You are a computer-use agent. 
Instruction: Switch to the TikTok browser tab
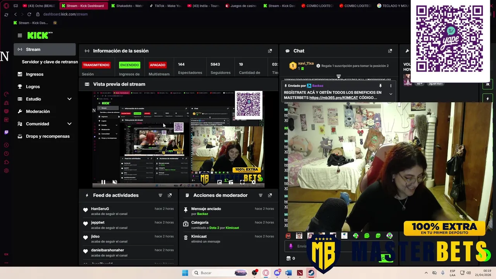(x=165, y=6)
